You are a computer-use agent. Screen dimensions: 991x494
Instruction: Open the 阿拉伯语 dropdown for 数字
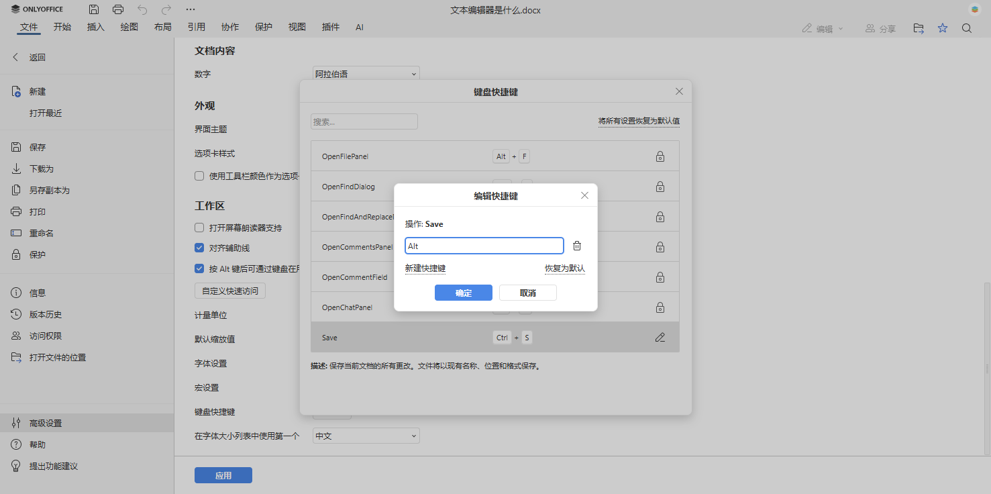(x=366, y=73)
